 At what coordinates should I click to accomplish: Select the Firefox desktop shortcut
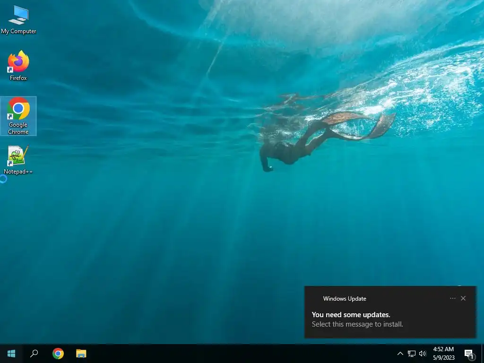point(18,65)
